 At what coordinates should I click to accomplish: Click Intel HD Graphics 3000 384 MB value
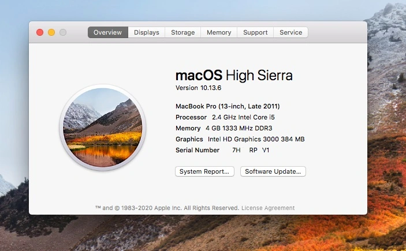click(256, 139)
